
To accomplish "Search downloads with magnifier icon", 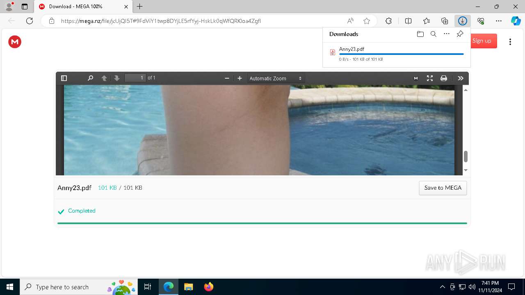I will pos(434,34).
